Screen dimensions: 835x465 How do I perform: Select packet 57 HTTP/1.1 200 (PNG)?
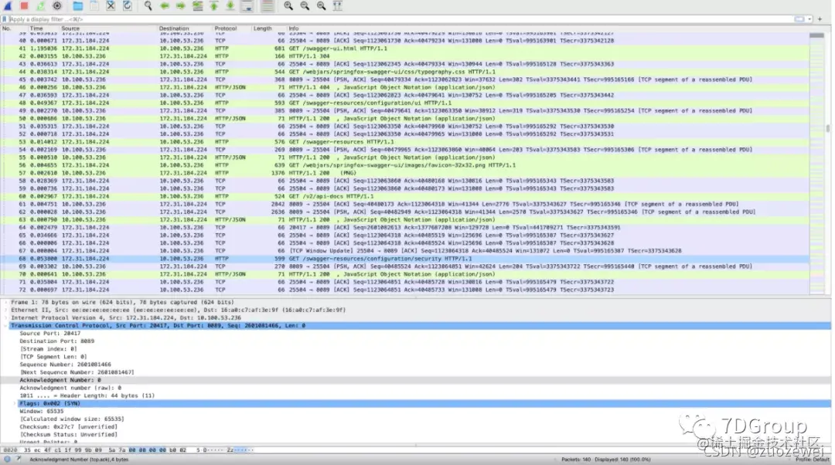(x=404, y=173)
